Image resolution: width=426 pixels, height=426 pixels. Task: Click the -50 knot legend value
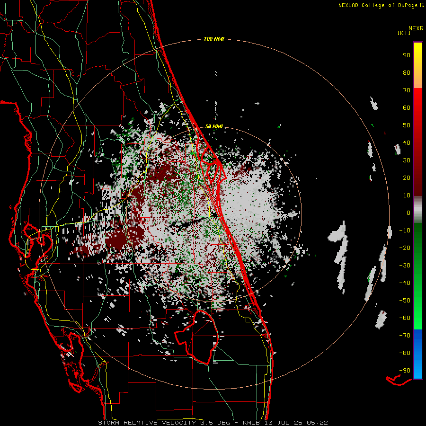pos(405,301)
